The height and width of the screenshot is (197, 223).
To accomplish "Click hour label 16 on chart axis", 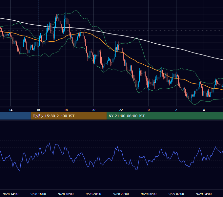I will click(38, 110).
